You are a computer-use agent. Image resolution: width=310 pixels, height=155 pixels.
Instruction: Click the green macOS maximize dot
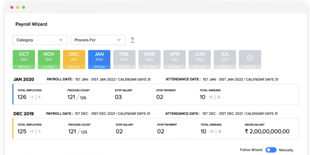[x=24, y=7]
